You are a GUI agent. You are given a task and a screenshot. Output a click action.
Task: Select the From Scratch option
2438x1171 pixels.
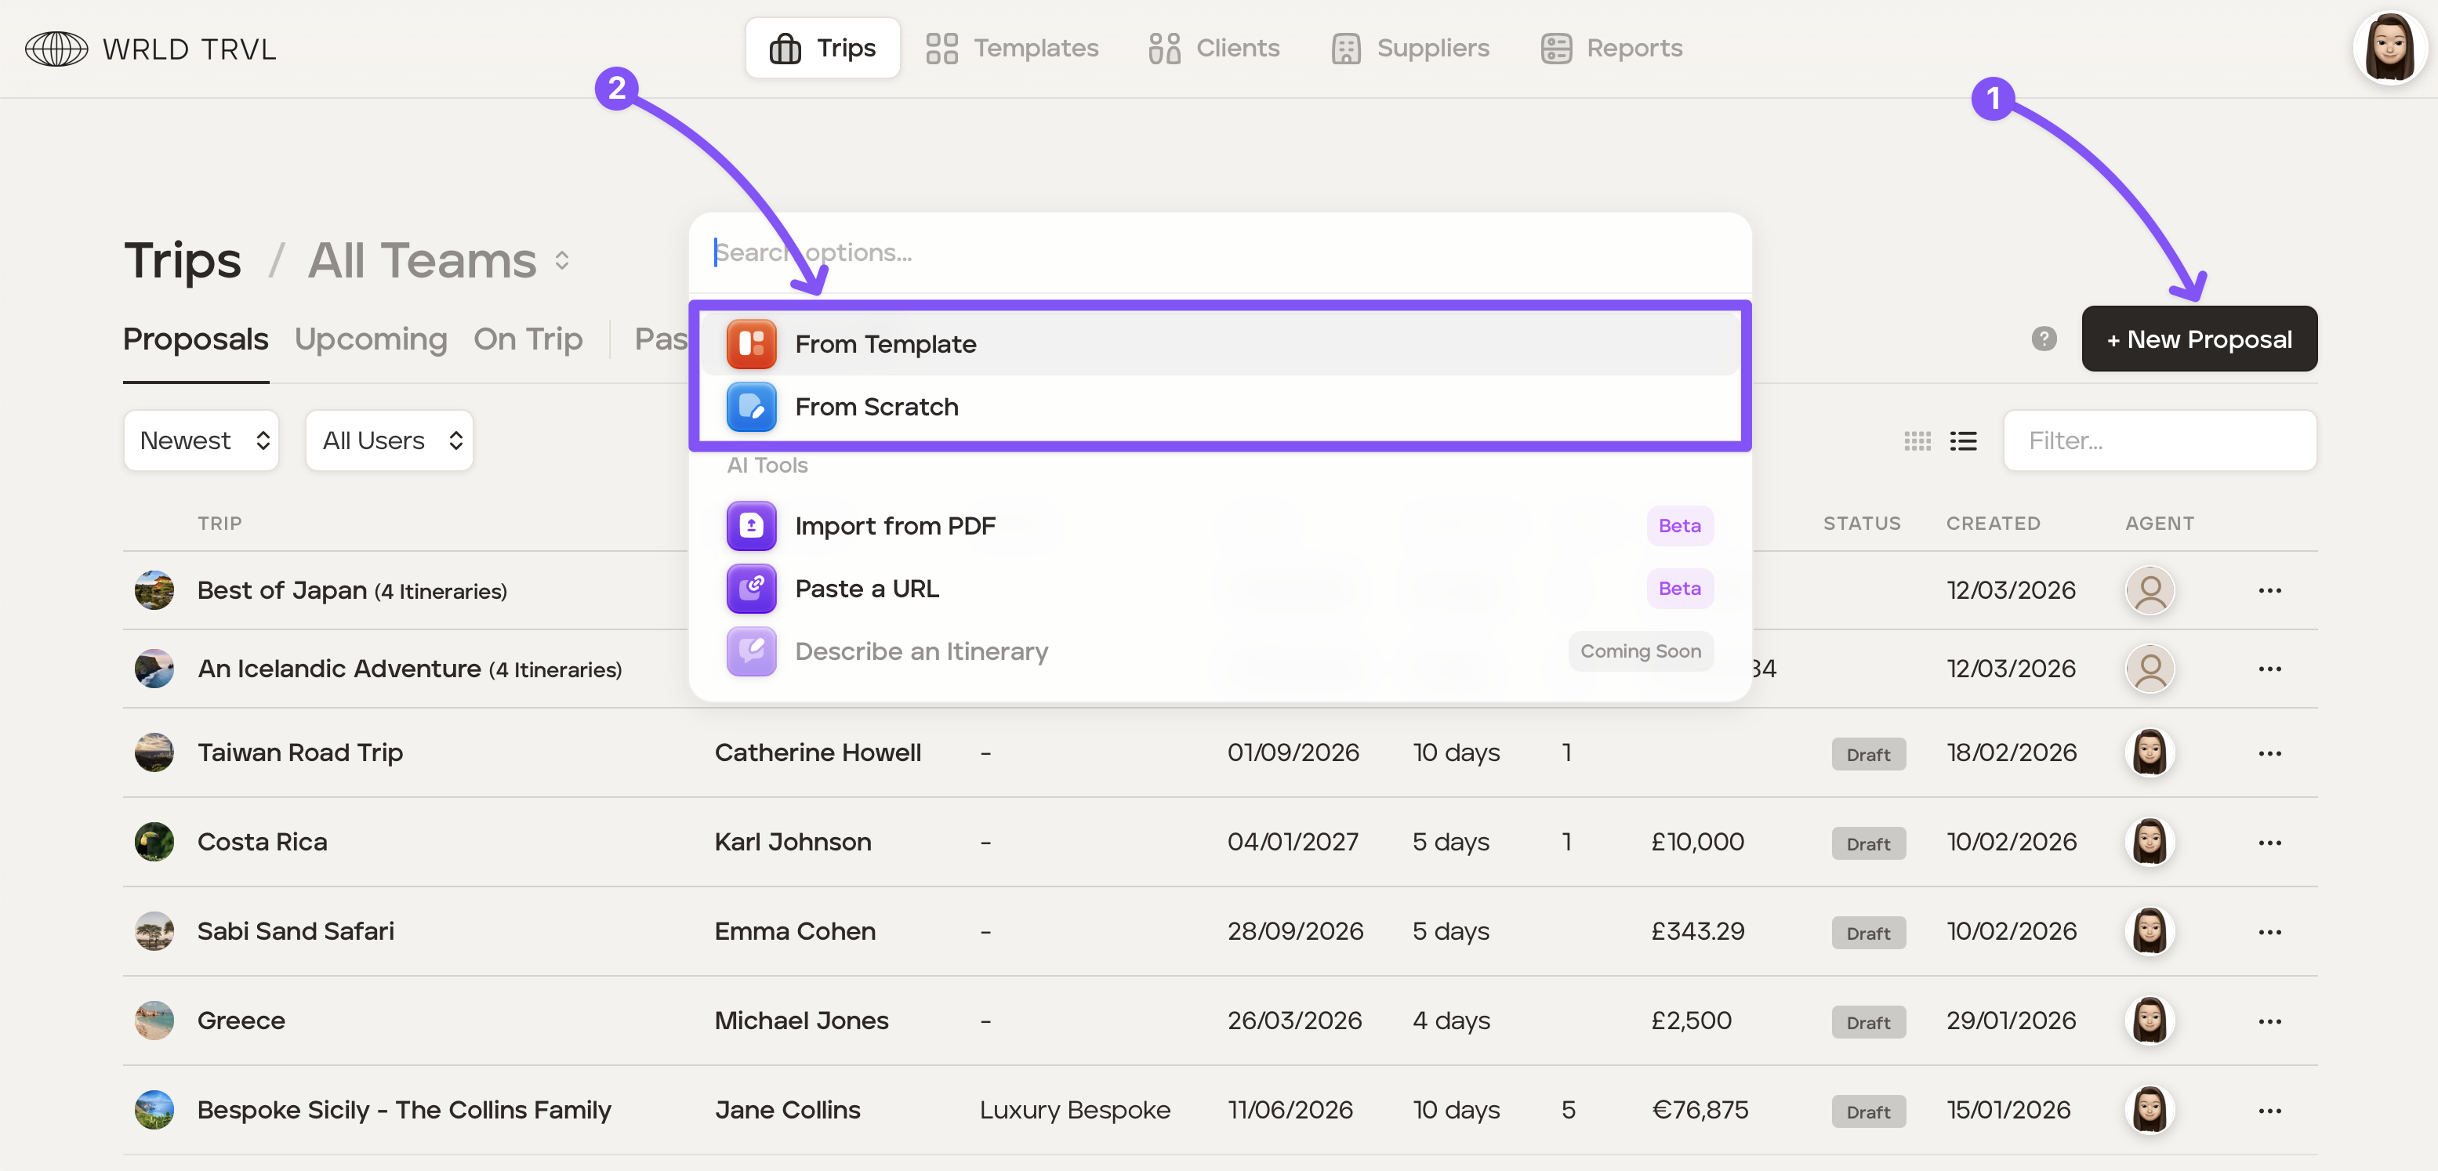pos(876,407)
